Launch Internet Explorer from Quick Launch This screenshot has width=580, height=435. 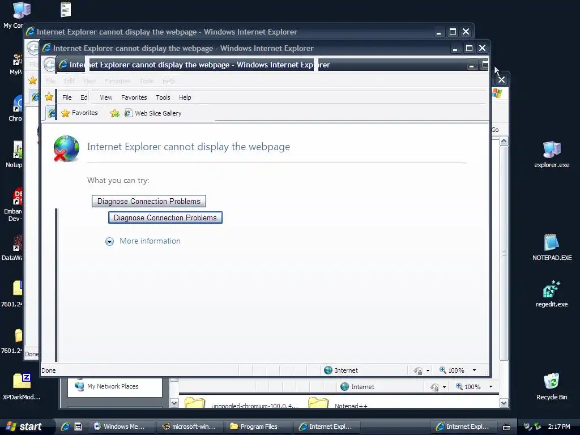[x=65, y=427]
